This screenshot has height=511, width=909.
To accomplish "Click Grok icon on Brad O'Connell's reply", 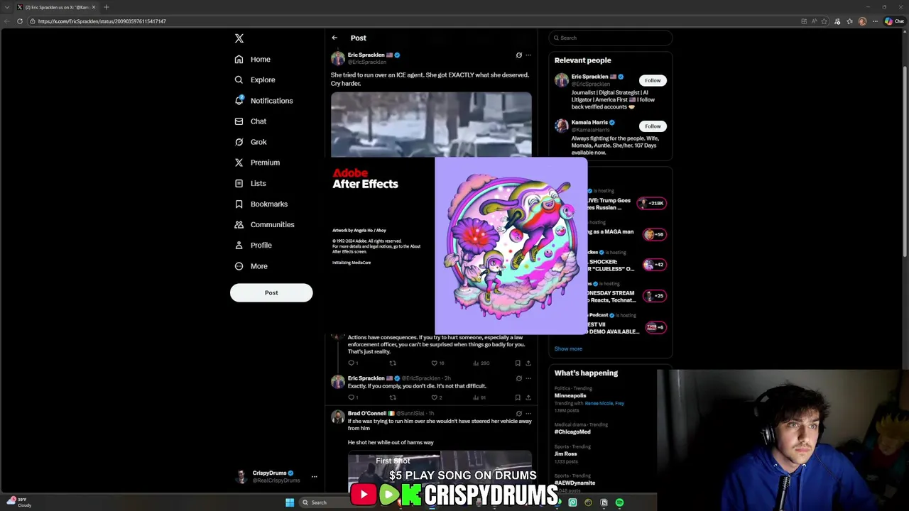I will [518, 414].
